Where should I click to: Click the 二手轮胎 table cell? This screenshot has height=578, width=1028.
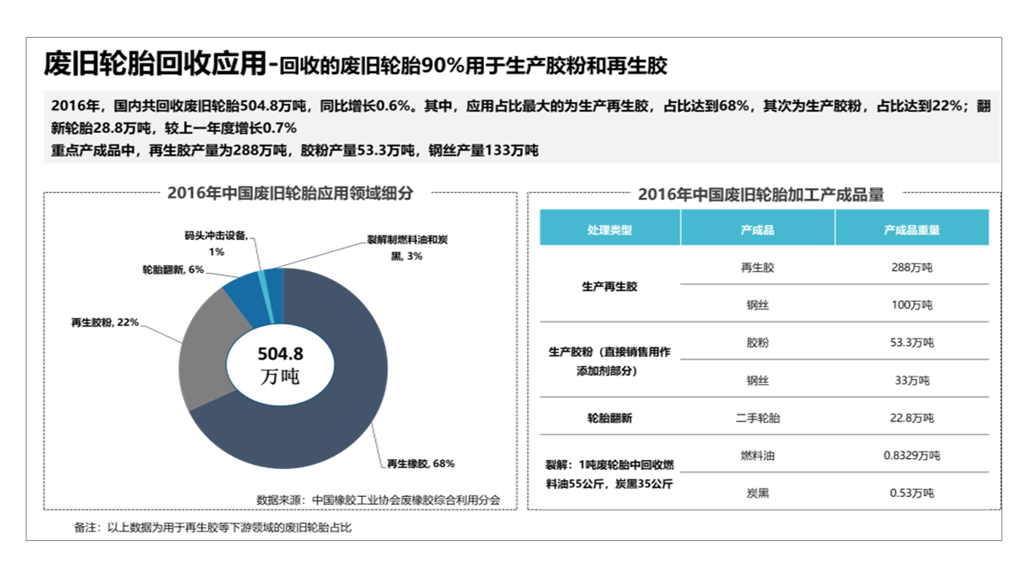757,417
